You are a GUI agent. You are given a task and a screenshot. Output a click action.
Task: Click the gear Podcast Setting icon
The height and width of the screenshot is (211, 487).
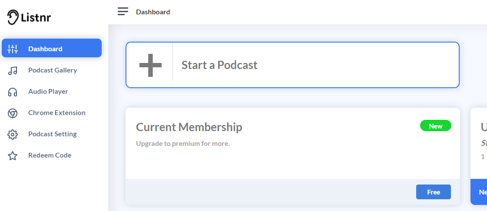coord(13,134)
